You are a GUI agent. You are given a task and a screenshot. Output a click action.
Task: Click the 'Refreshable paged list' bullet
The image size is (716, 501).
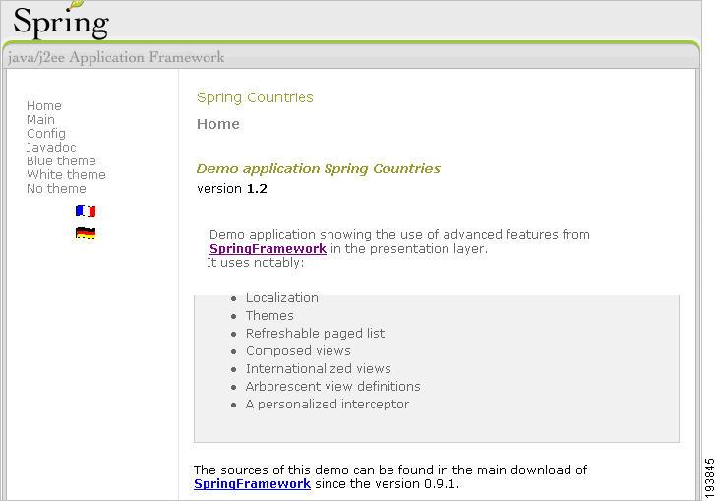point(315,334)
